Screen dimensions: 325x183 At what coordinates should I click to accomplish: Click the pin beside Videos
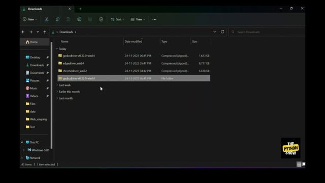coord(47,96)
